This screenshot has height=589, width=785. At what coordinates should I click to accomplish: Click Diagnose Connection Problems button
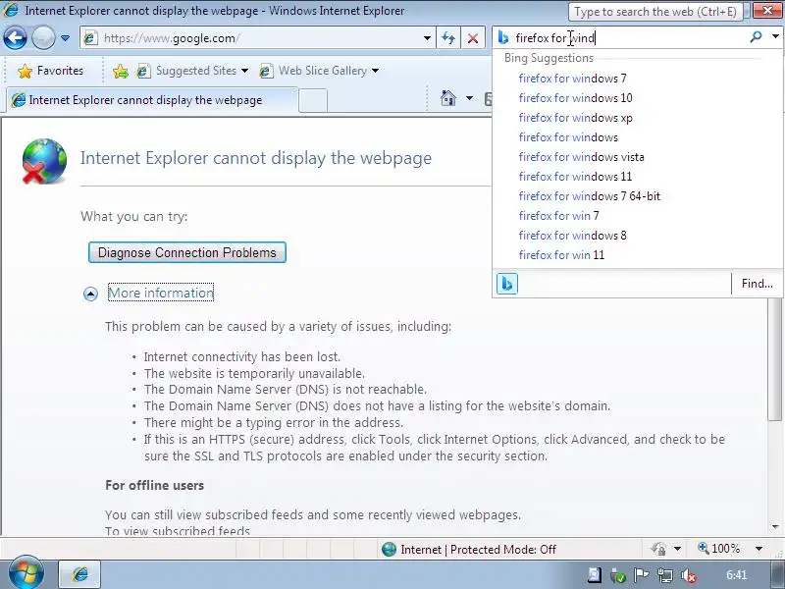187,252
